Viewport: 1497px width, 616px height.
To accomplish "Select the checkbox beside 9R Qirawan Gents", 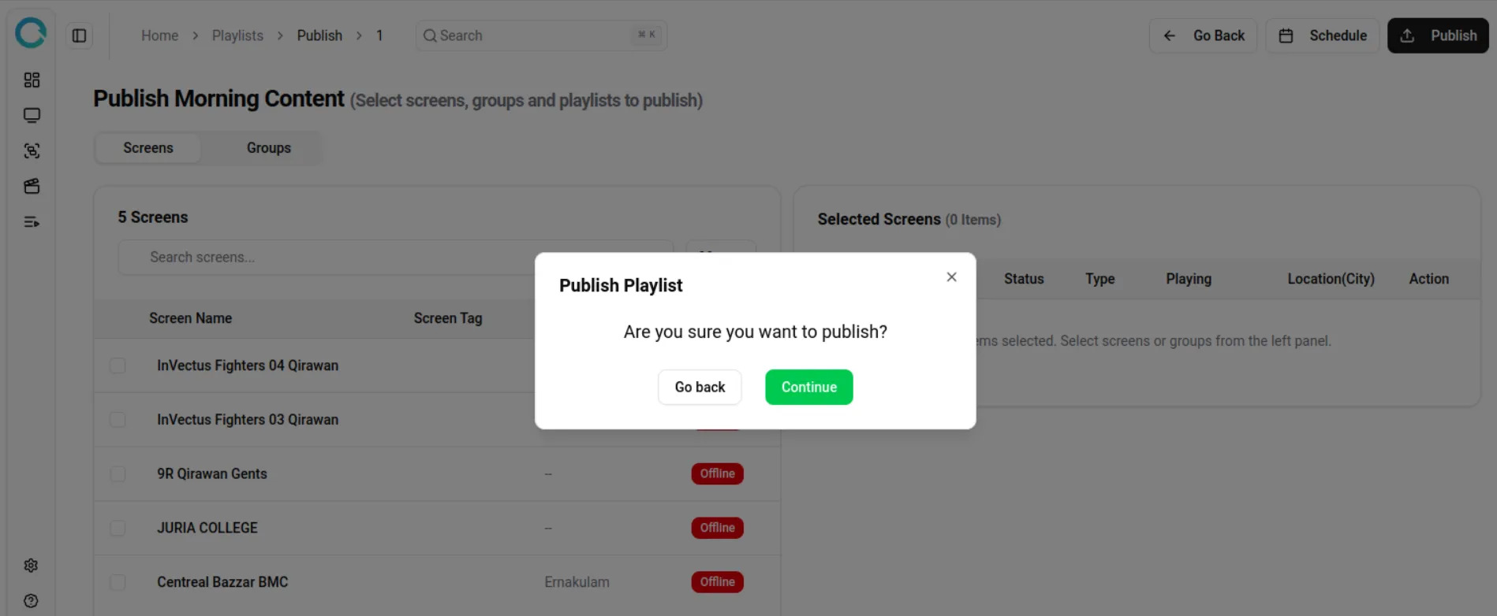I will click(x=118, y=473).
